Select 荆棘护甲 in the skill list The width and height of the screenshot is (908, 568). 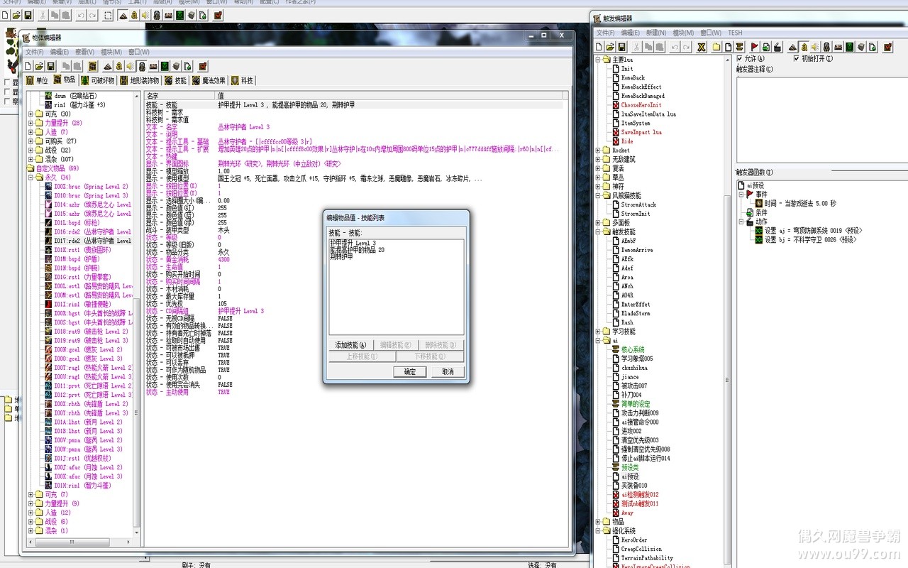point(341,256)
